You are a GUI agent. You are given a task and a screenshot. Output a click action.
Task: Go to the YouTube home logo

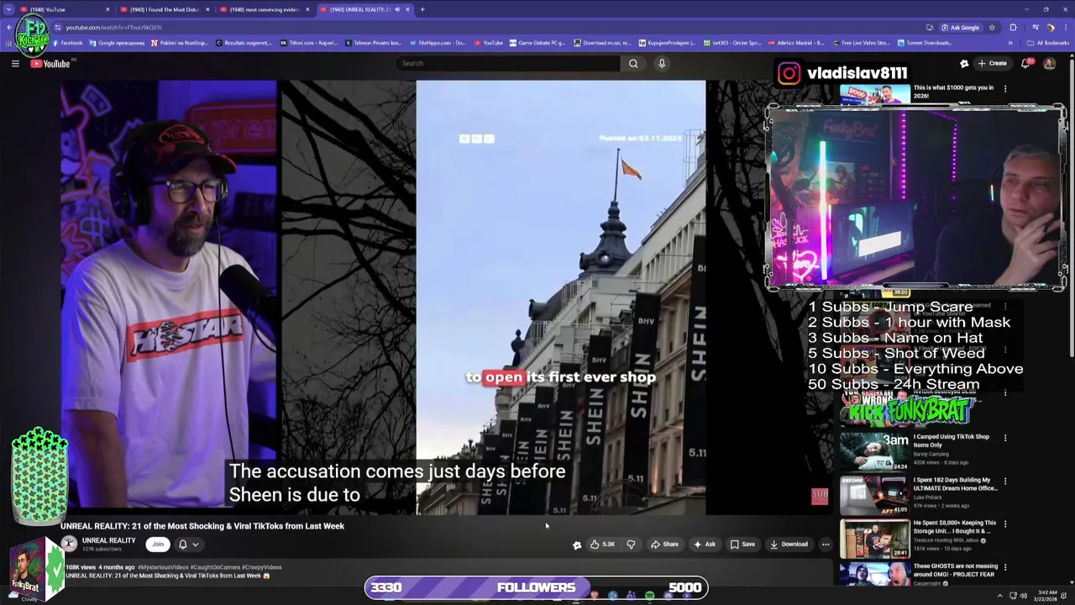click(x=50, y=64)
